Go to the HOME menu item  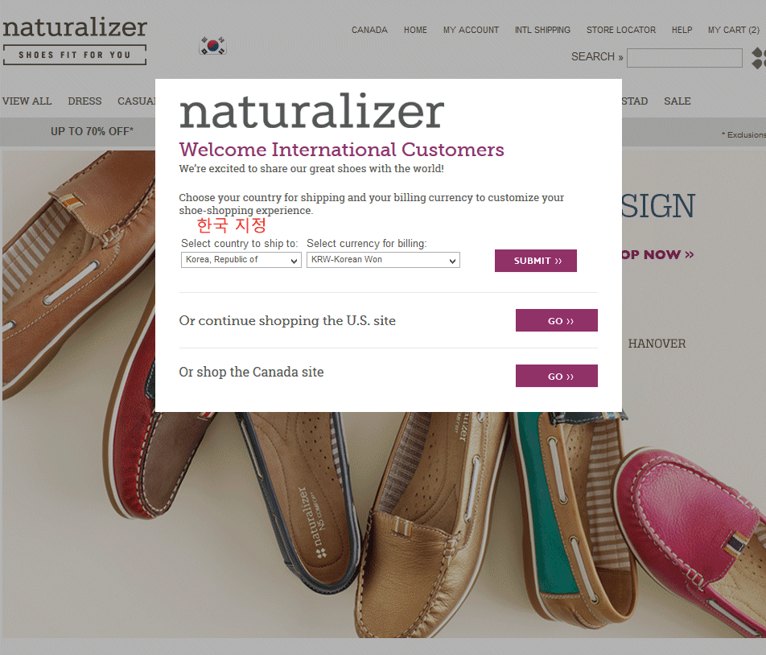(x=415, y=30)
